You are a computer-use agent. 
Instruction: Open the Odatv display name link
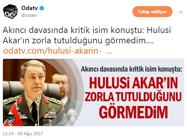click(30, 8)
